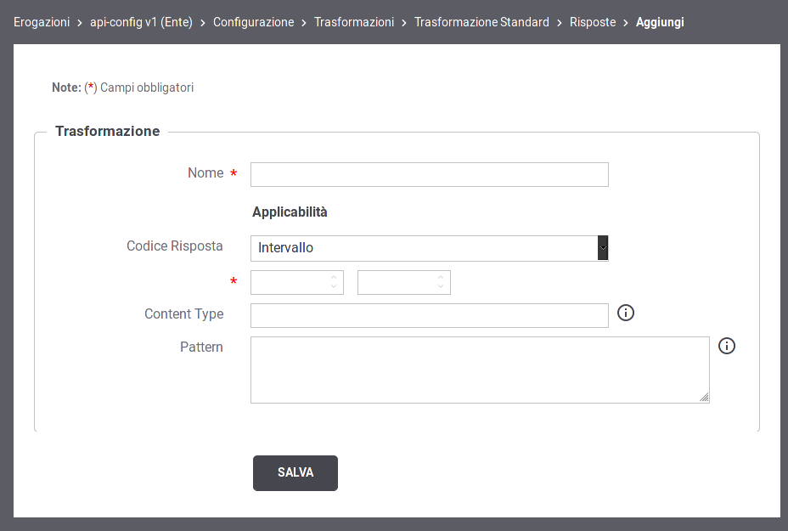
Task: Decrement the second interval code value
Action: pyautogui.click(x=441, y=287)
